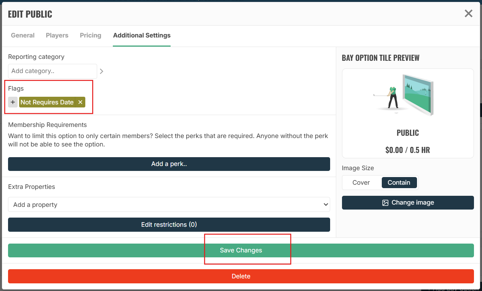
Task: Click the chevron beside reporting category field
Action: tap(101, 71)
